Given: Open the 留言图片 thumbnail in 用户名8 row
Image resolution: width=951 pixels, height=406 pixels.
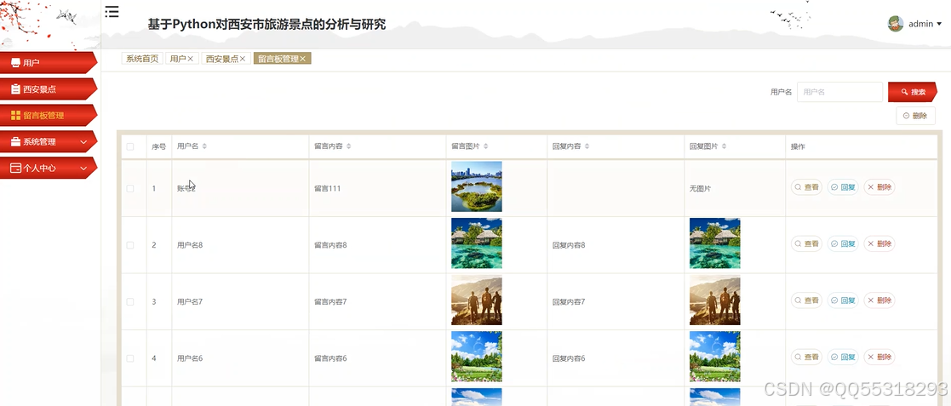Looking at the screenshot, I should [x=476, y=243].
